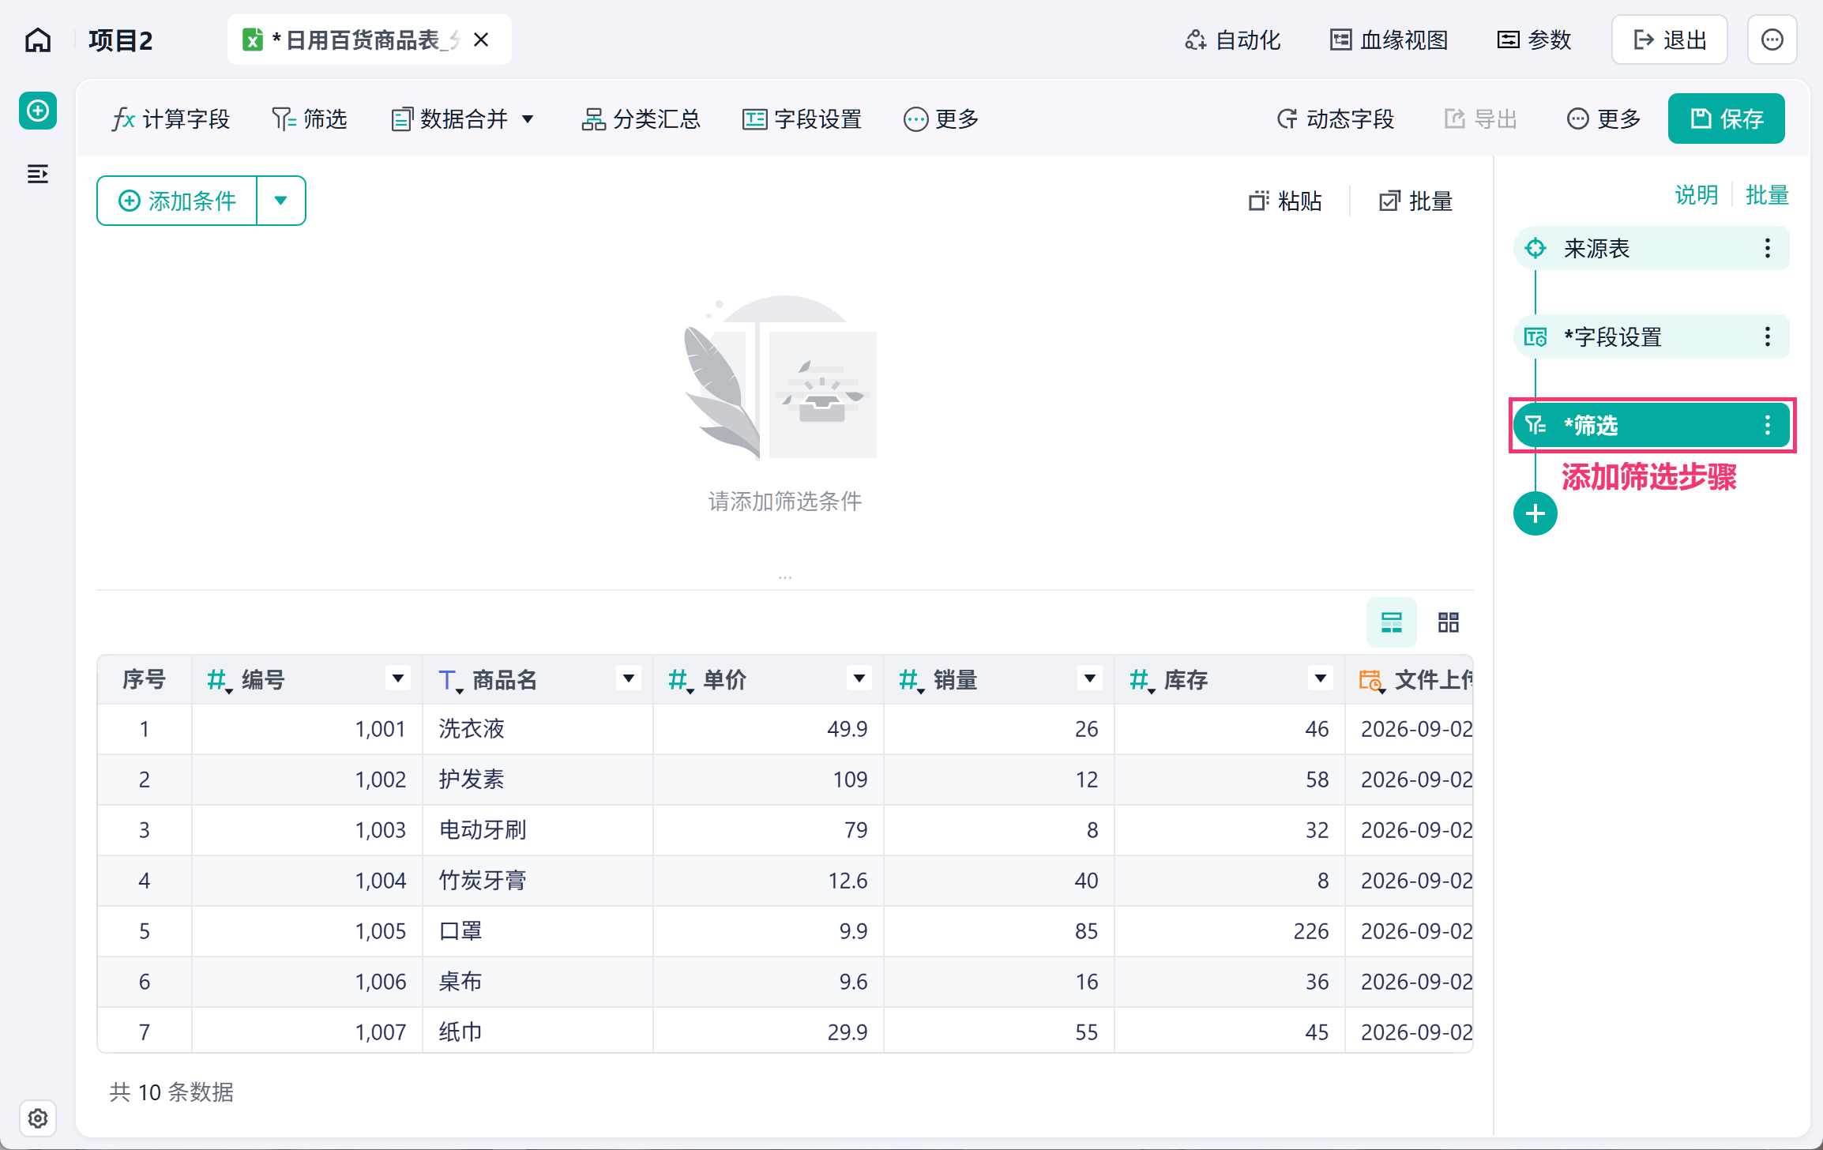
Task: Click 退出 button
Action: coord(1670,39)
